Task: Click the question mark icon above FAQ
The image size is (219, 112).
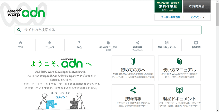Action: (x=79, y=43)
